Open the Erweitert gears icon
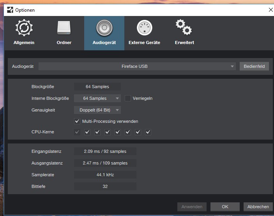This screenshot has width=274, height=216. coord(184,27)
